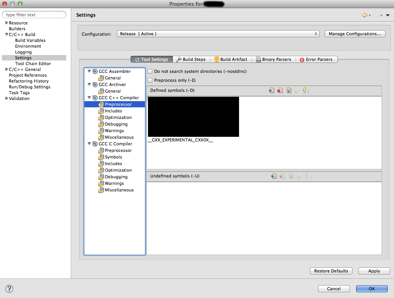Add a new undefined symbol (-U)
Screen dimensions: 394x298
(x=274, y=176)
